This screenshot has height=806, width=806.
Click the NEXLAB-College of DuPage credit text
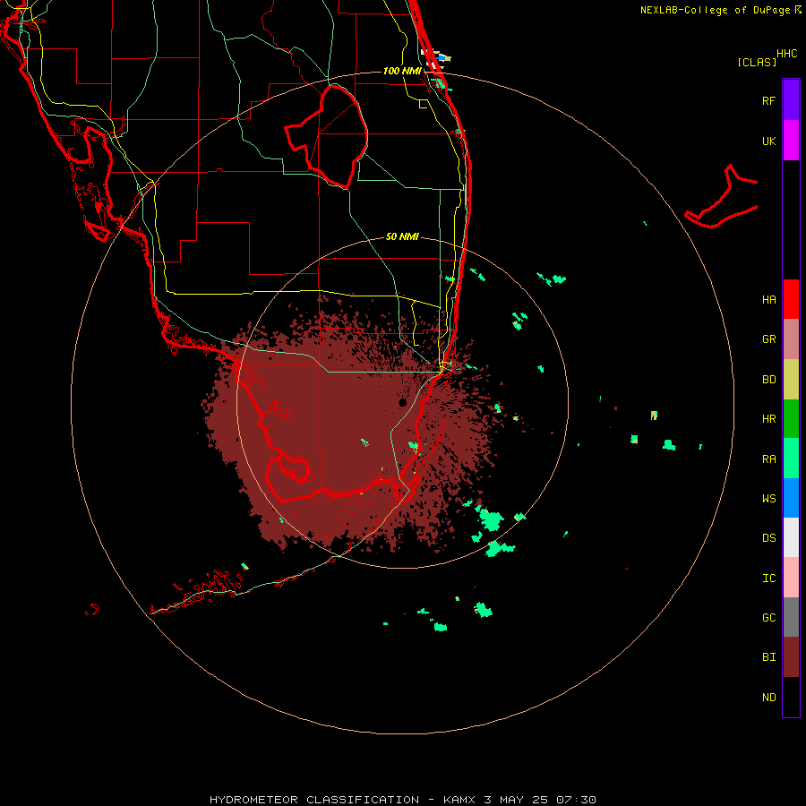(715, 10)
